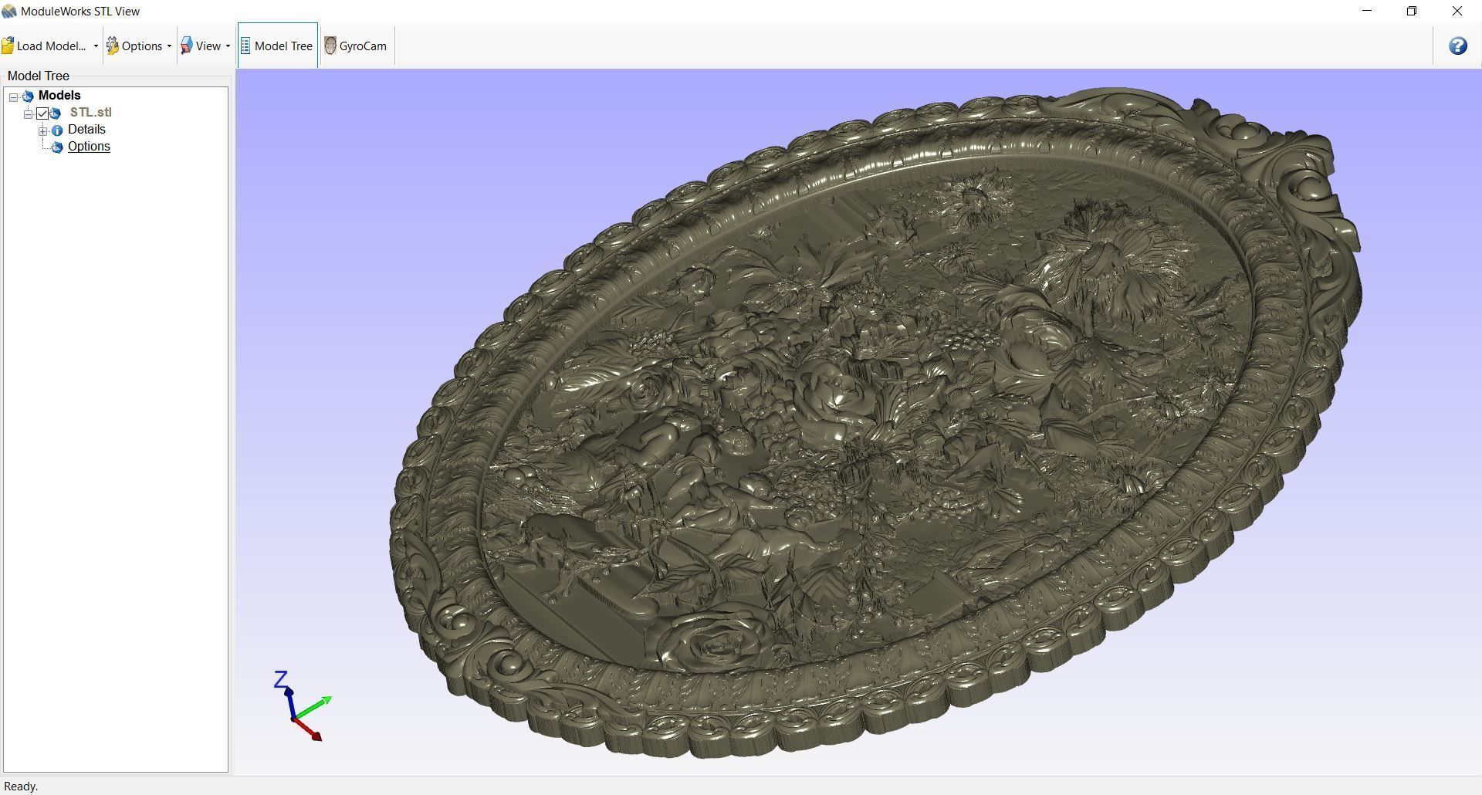Viewport: 1482px width, 795px height.
Task: Close the ModuleWorks STL View window
Action: click(1457, 11)
